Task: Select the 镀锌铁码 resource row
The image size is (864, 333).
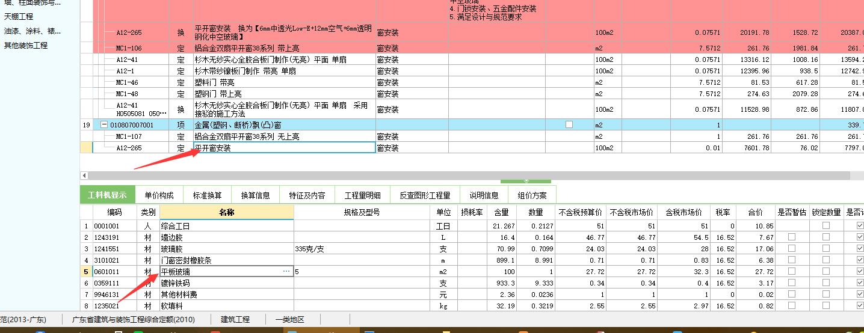Action: (x=472, y=283)
